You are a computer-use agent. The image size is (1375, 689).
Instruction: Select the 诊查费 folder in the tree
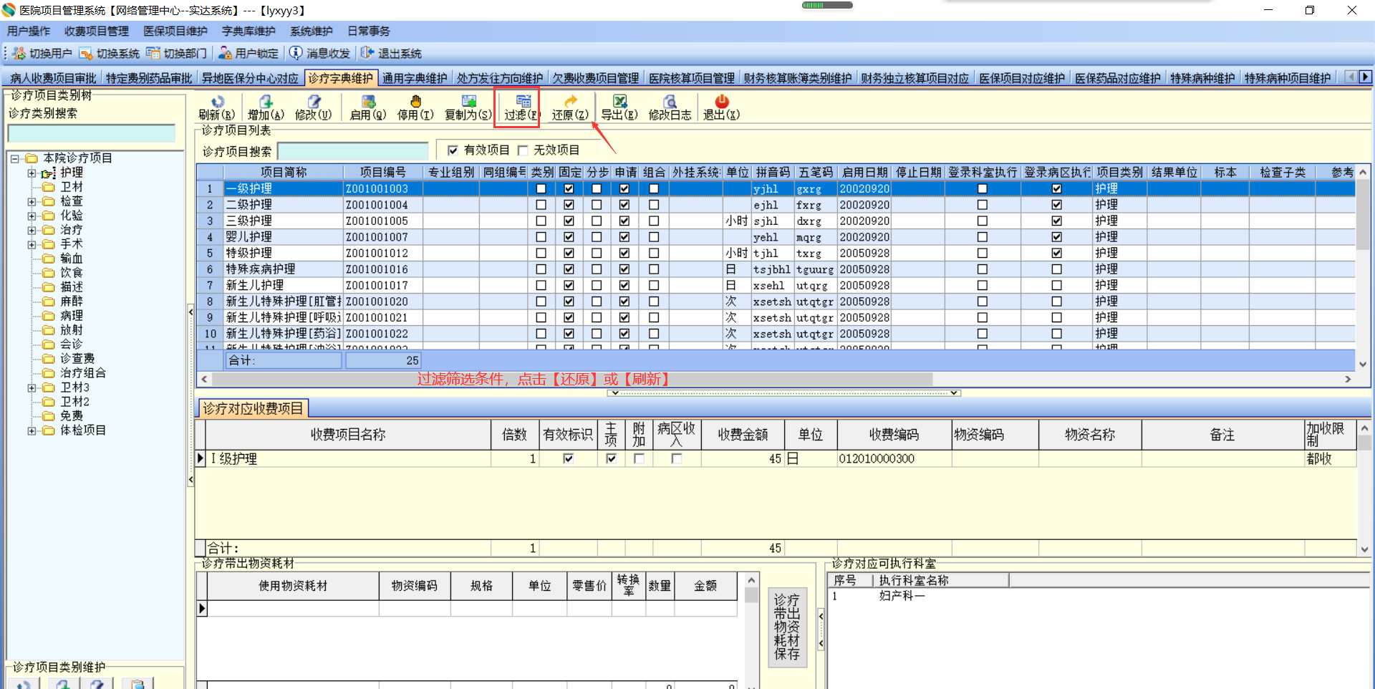pos(77,359)
